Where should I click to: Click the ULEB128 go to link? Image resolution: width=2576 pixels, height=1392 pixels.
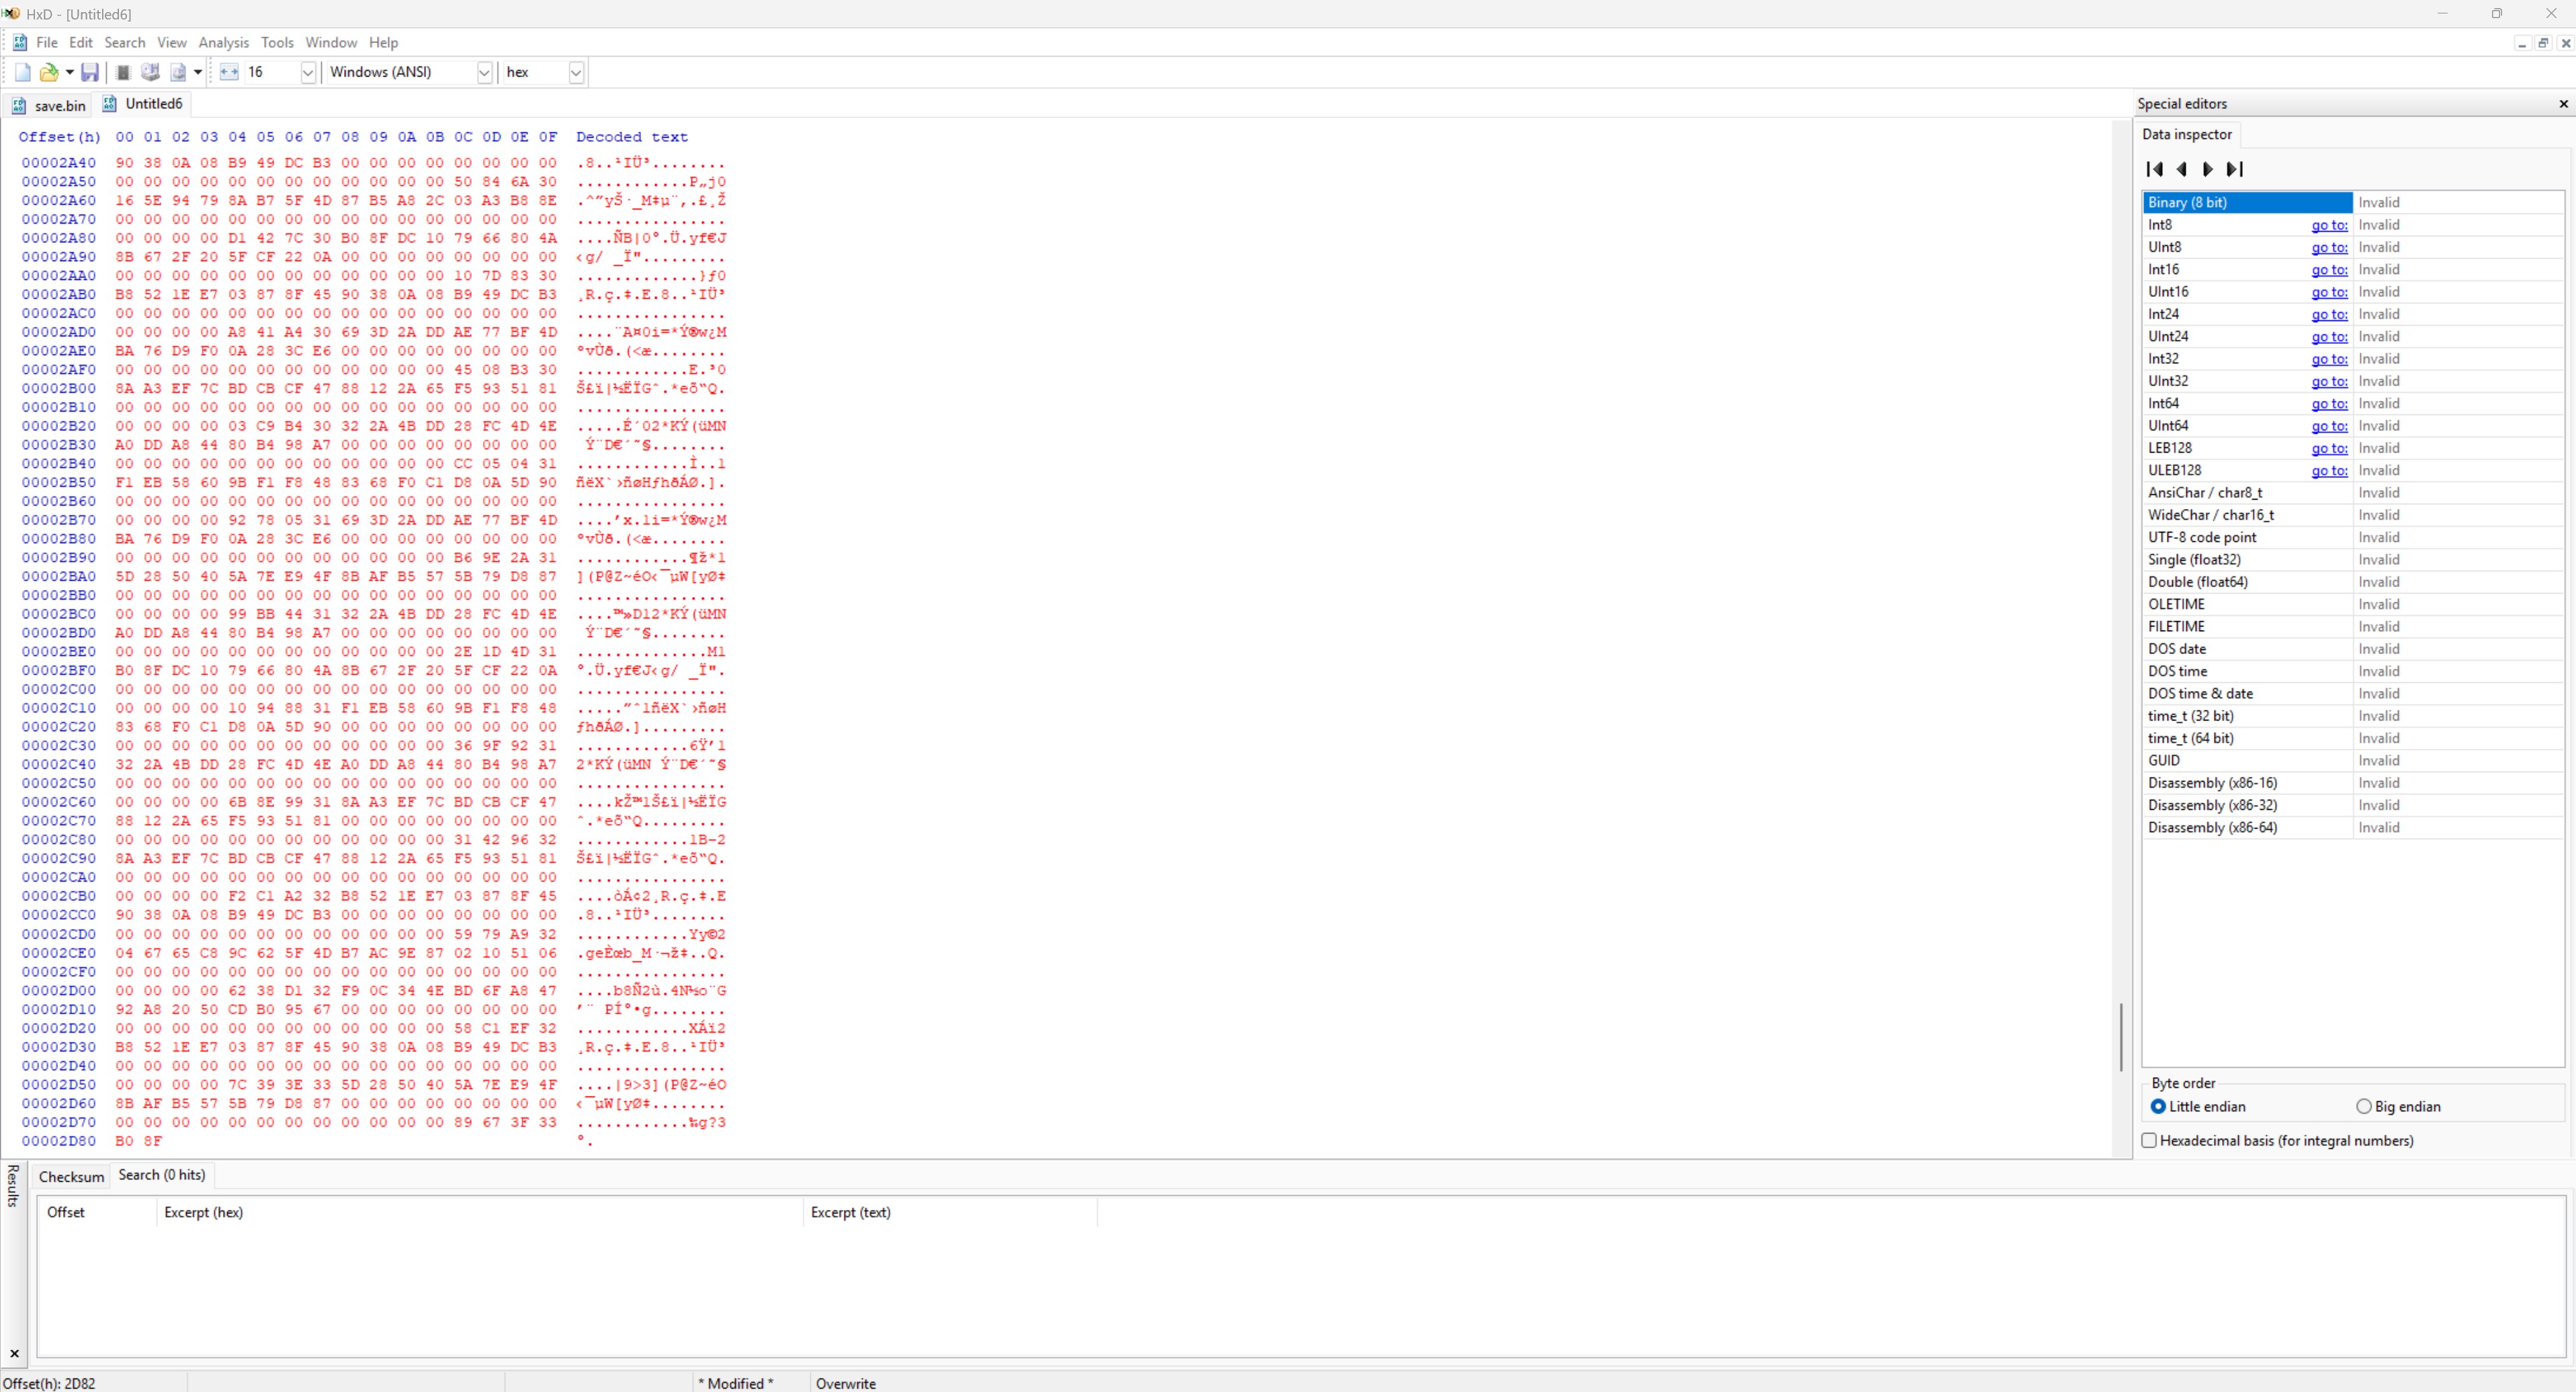click(x=2329, y=471)
